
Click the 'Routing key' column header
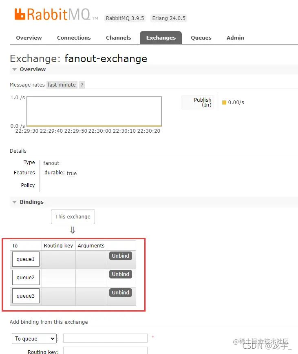click(58, 246)
